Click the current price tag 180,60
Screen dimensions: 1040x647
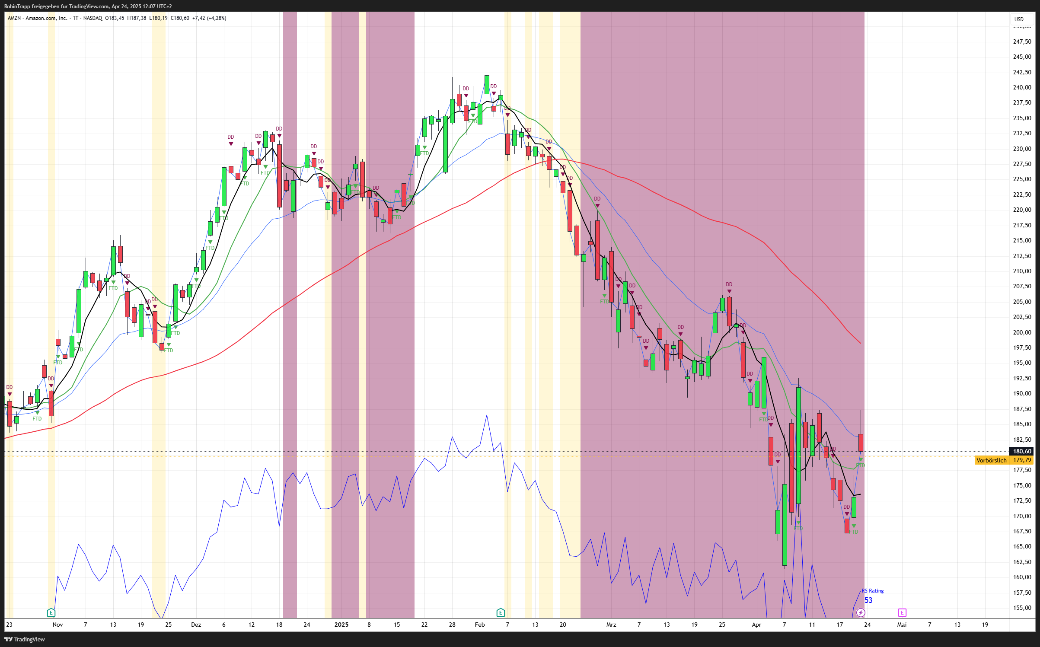point(1022,451)
